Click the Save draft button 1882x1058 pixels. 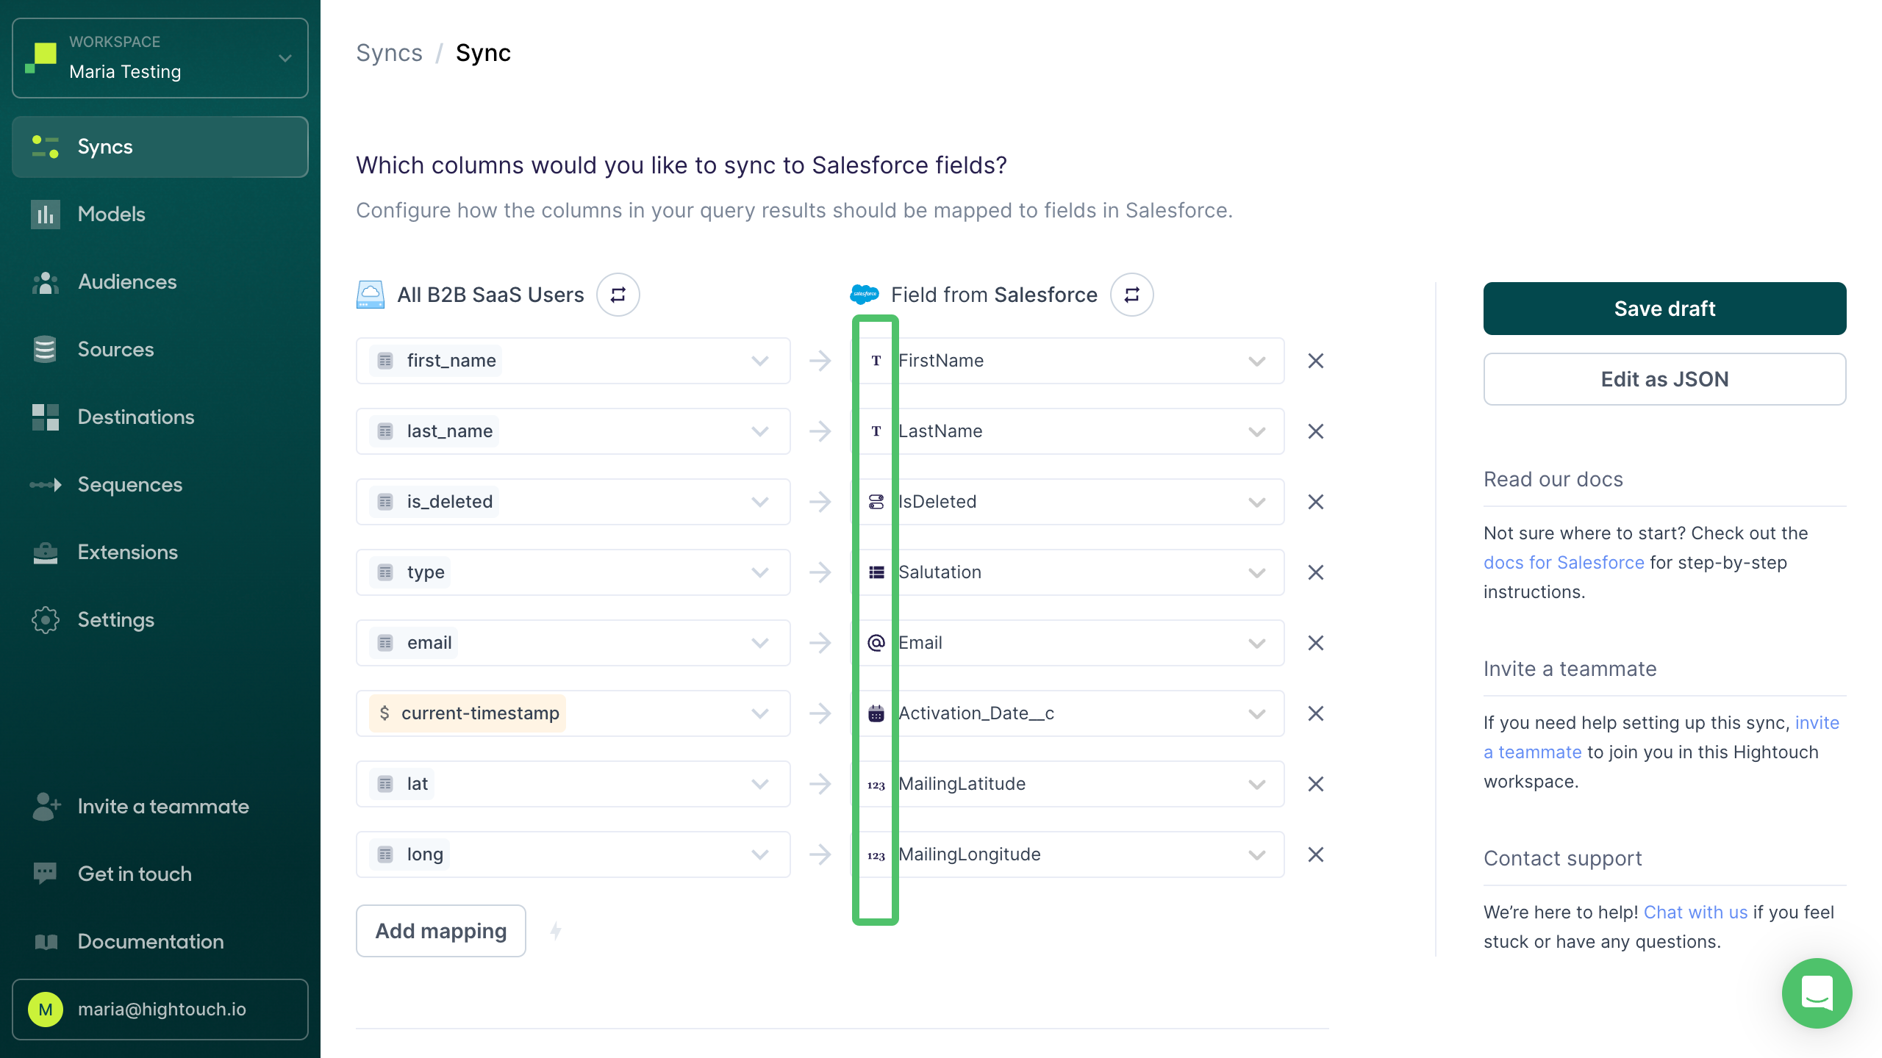(1665, 309)
